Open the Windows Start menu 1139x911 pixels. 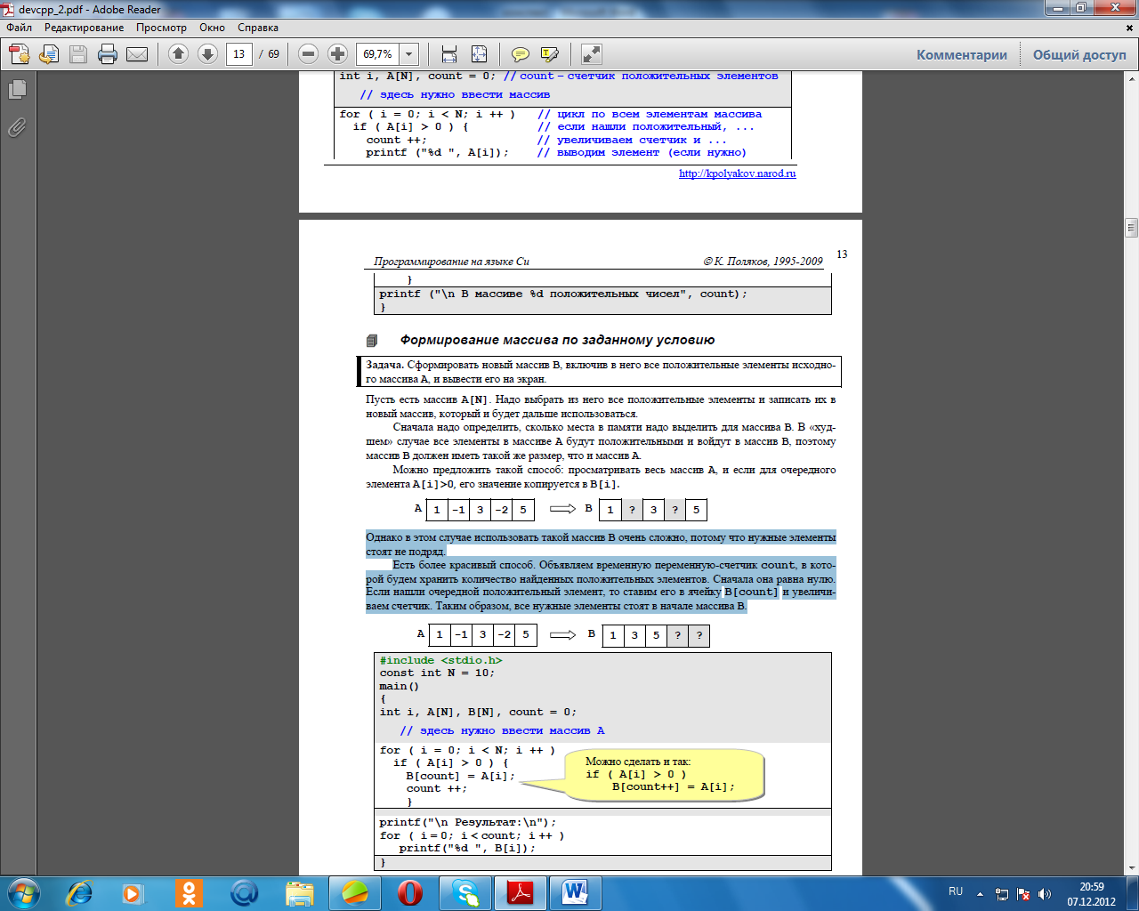click(23, 892)
